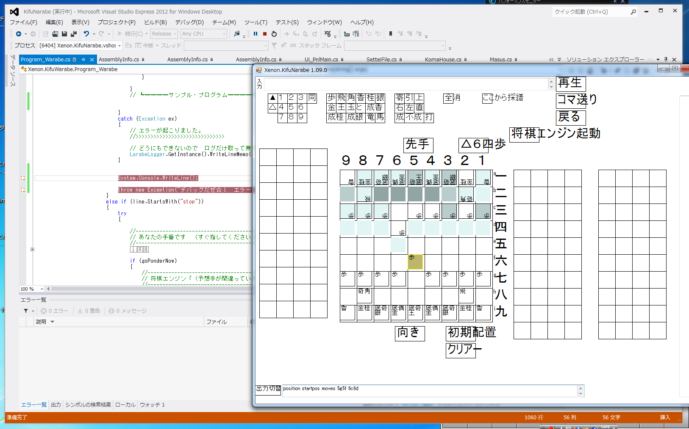
Task: Click the Undo icon in the Visual Studio toolbar
Action: tap(86, 34)
